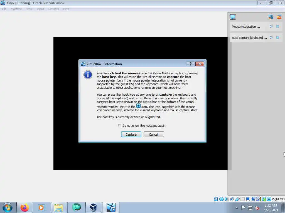
Task: Select the 'Auto capture keyboard ...' notification text
Action: 249,38
